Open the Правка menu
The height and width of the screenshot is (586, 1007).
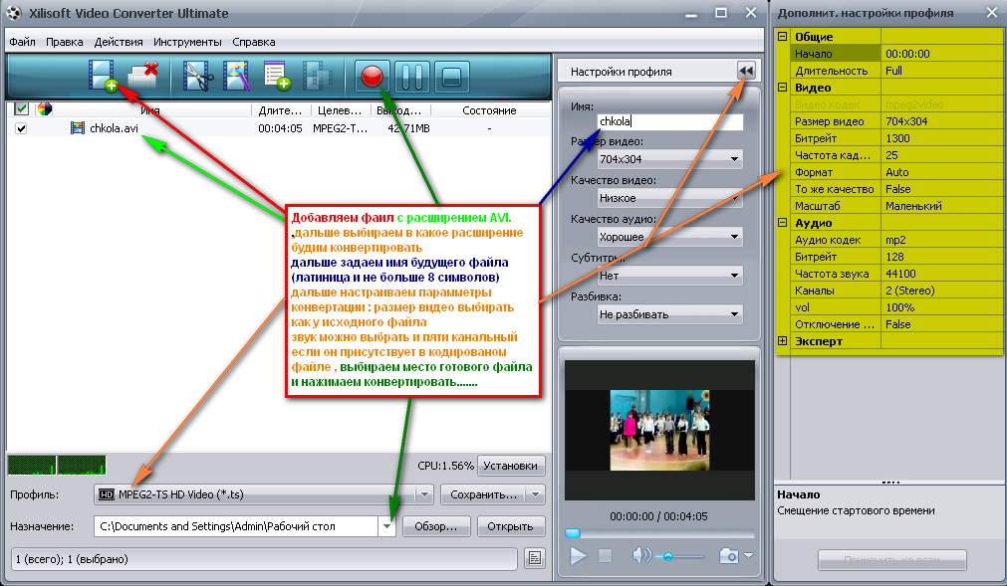pyautogui.click(x=64, y=42)
